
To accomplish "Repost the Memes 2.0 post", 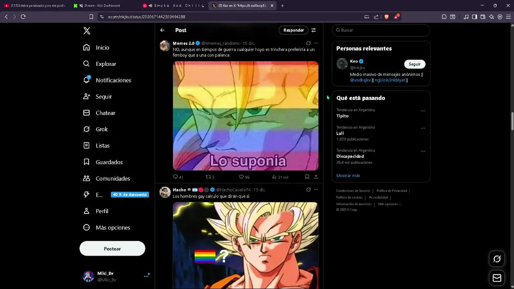I will (x=210, y=177).
